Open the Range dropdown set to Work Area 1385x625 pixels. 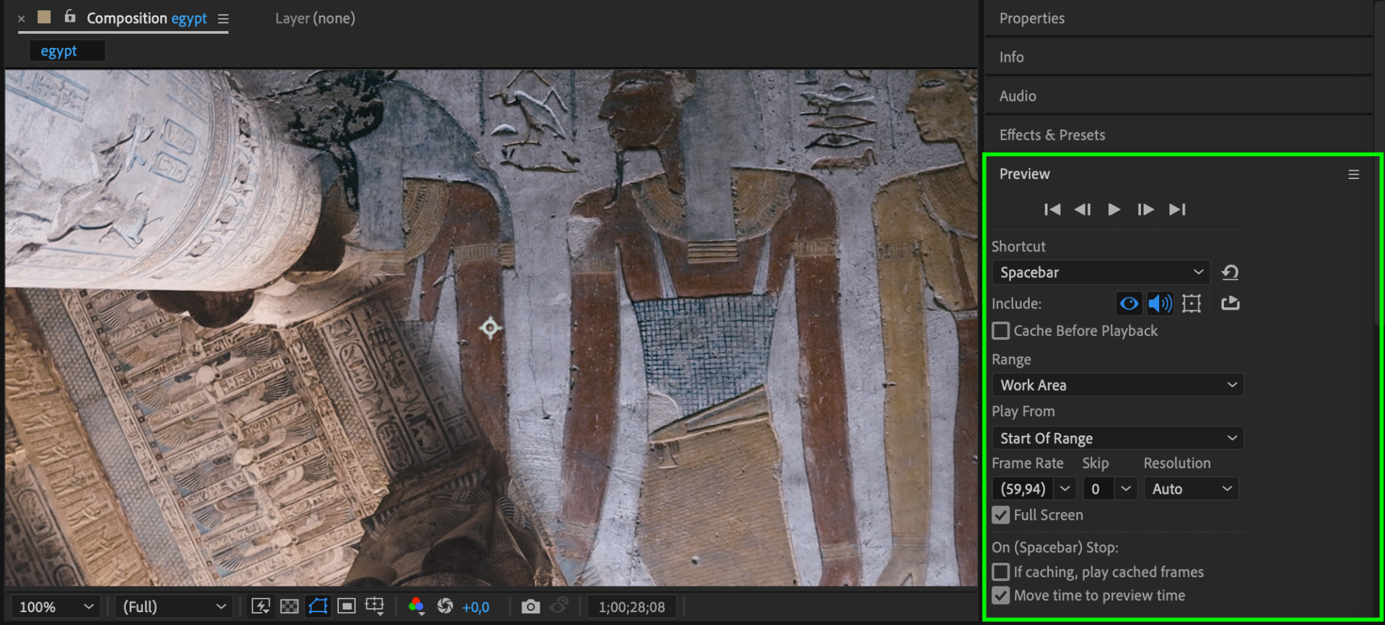point(1117,385)
